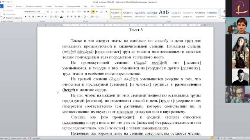Apply Выделение (Emphasis) style

(x=200, y=14)
